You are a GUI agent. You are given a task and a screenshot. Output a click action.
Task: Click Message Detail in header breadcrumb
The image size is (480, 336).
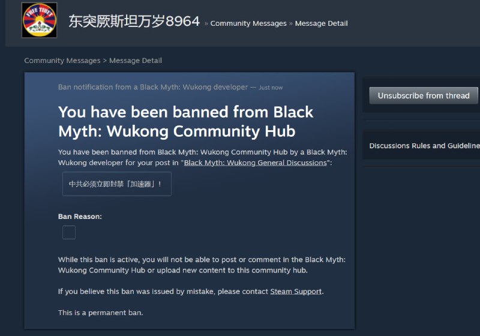coord(321,23)
